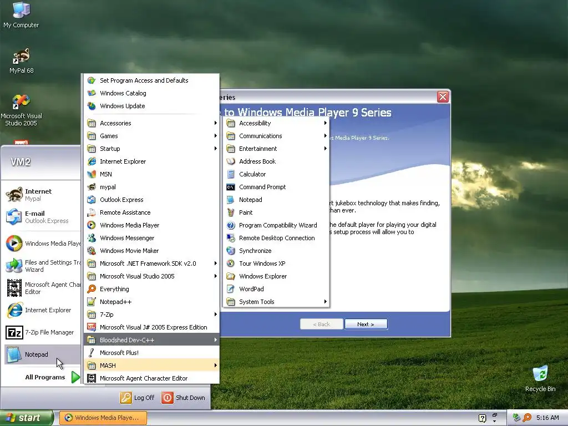Click the Everything tray icon near the clock
The height and width of the screenshot is (426, 568).
[527, 418]
